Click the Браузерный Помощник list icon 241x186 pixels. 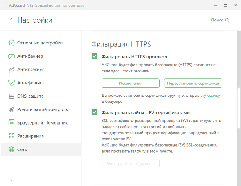11,123
